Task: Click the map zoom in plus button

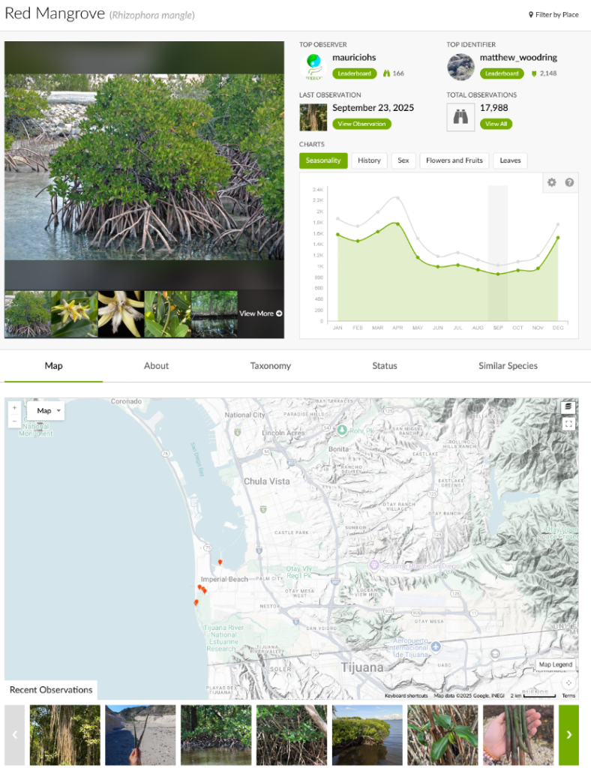Action: click(15, 407)
